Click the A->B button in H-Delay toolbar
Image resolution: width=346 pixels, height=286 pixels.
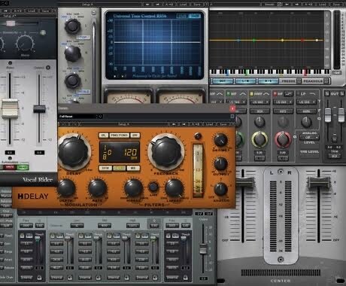[x=196, y=124]
